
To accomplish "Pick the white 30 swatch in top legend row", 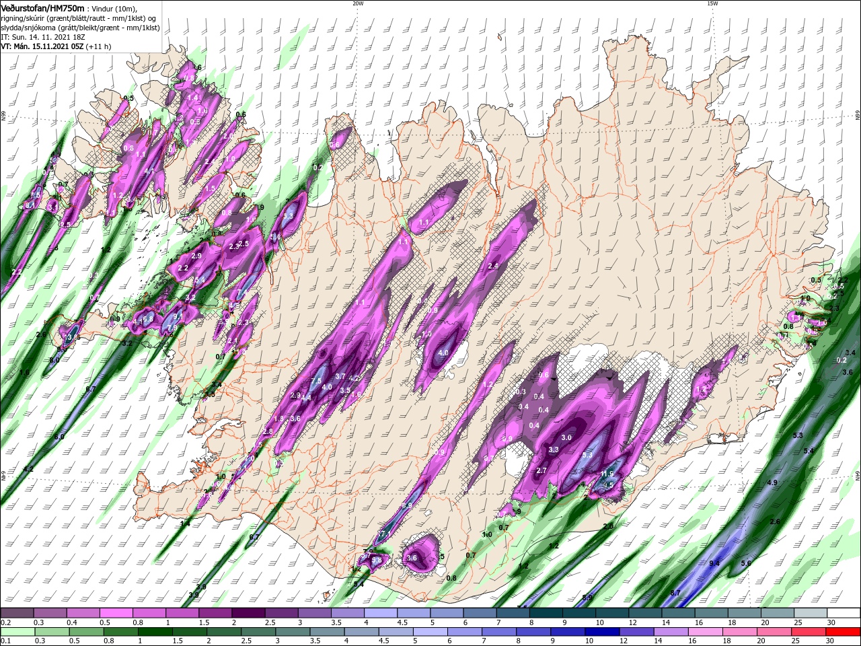I will tap(842, 613).
